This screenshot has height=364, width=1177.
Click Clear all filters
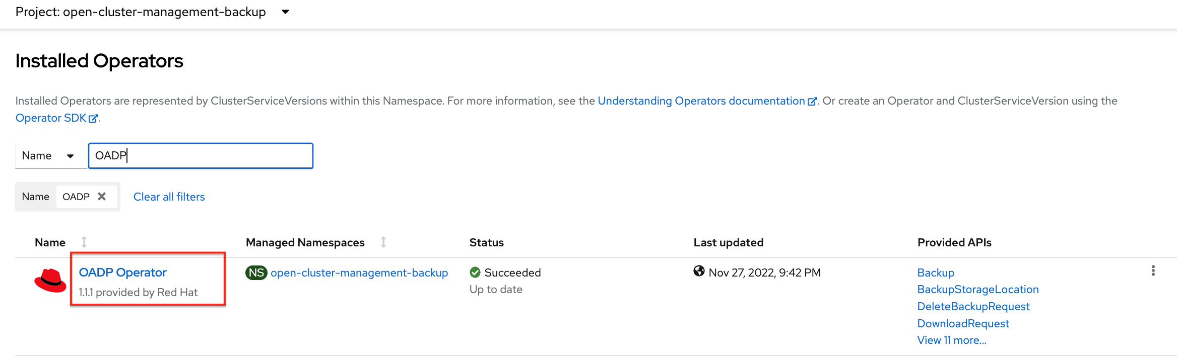click(169, 197)
